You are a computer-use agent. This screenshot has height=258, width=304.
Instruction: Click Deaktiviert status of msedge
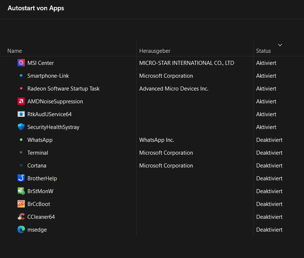[269, 230]
